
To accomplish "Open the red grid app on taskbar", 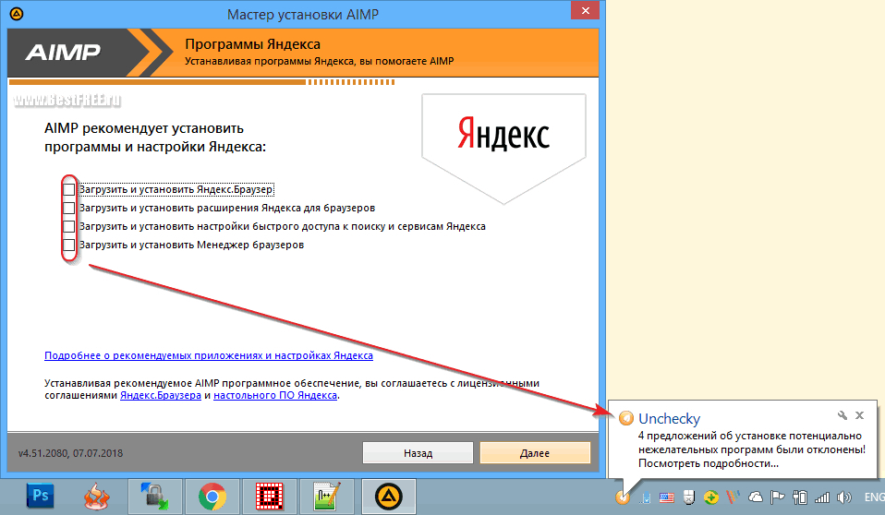I will 270,497.
